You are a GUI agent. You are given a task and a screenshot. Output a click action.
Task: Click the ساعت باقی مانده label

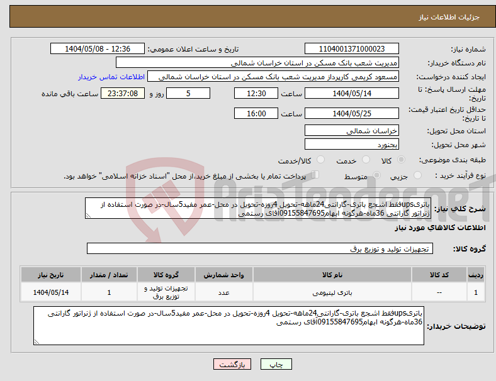(x=70, y=94)
